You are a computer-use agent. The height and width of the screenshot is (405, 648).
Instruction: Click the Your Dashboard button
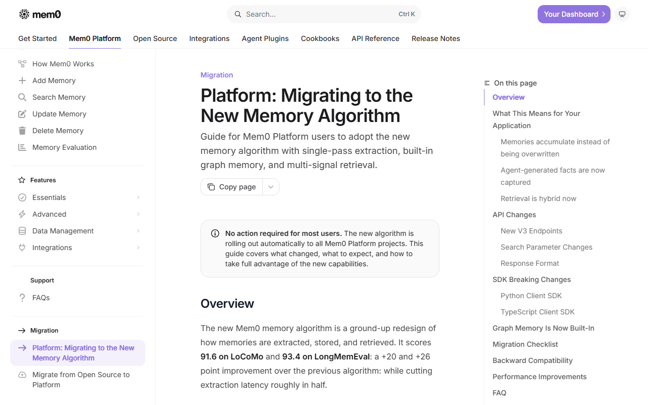point(574,14)
